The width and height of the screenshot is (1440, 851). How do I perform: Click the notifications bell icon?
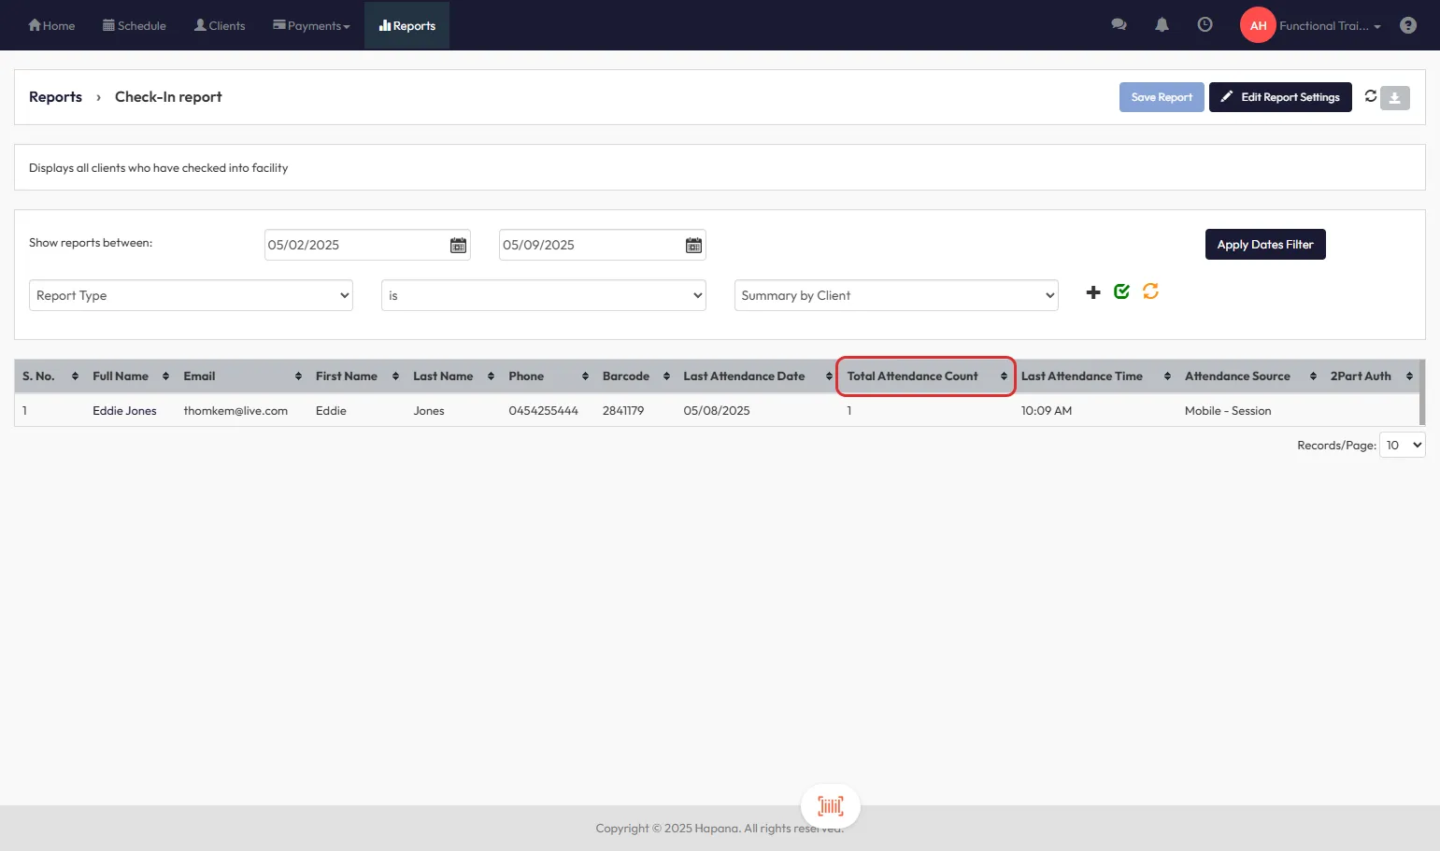[x=1162, y=25]
